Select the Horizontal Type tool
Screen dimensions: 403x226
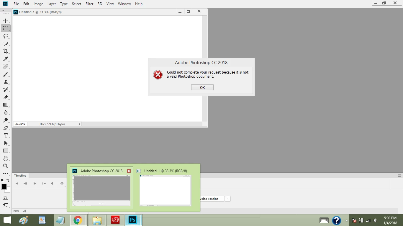pyautogui.click(x=6, y=136)
